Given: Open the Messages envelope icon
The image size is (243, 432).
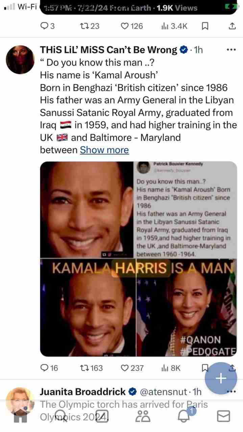Looking at the screenshot, I should point(223,416).
